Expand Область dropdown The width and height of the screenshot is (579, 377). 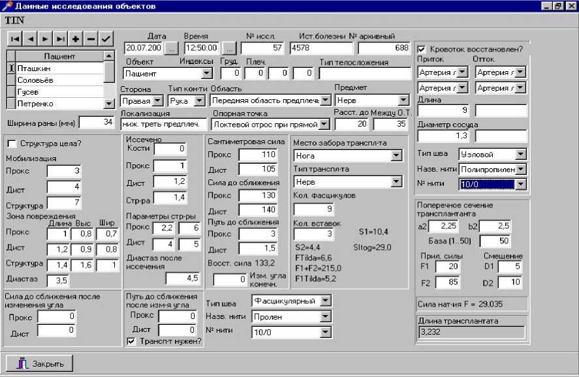point(325,100)
